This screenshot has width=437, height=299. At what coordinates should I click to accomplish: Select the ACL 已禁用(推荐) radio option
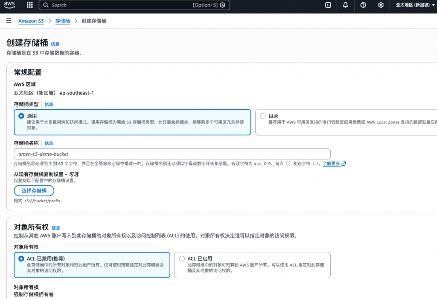coord(21,259)
